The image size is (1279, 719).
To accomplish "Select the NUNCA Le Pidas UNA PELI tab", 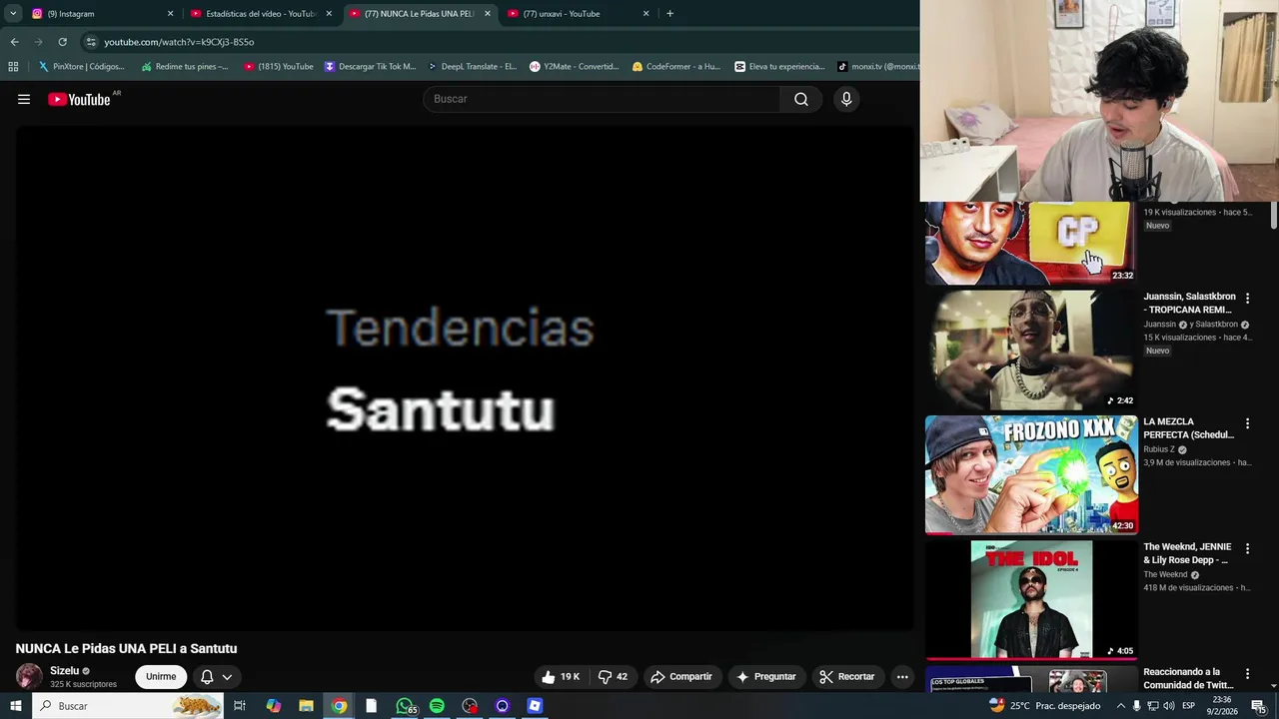I will (420, 14).
